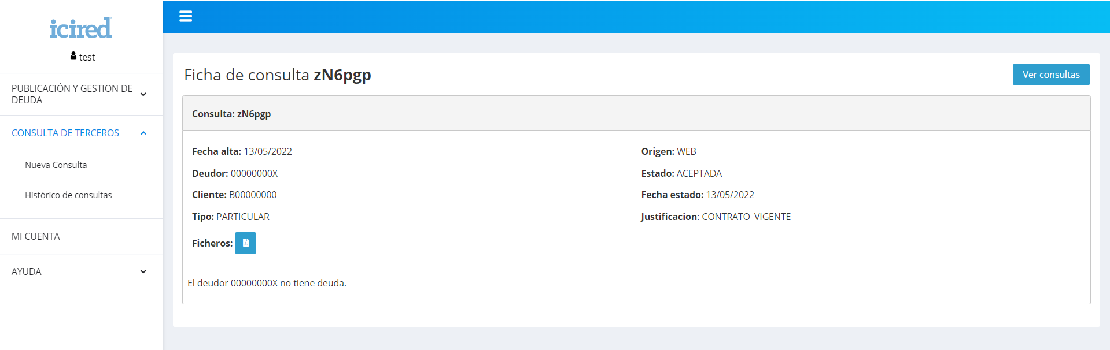Click the test username text
Viewport: 1110px width, 350px height.
[x=87, y=57]
